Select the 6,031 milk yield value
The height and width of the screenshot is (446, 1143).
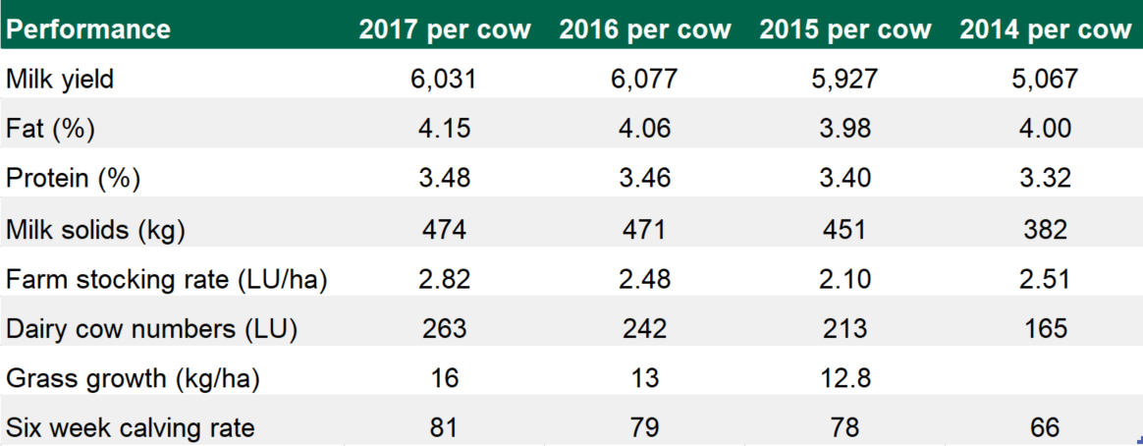[x=444, y=79]
